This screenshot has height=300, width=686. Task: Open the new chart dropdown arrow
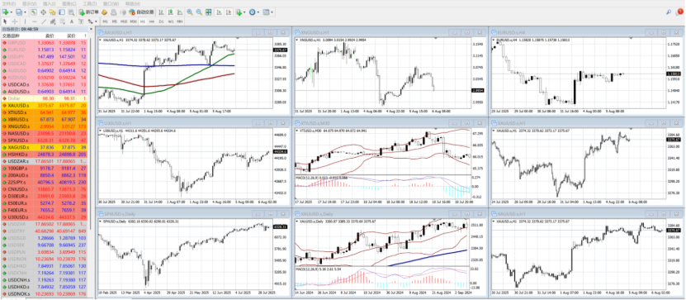pyautogui.click(x=12, y=12)
